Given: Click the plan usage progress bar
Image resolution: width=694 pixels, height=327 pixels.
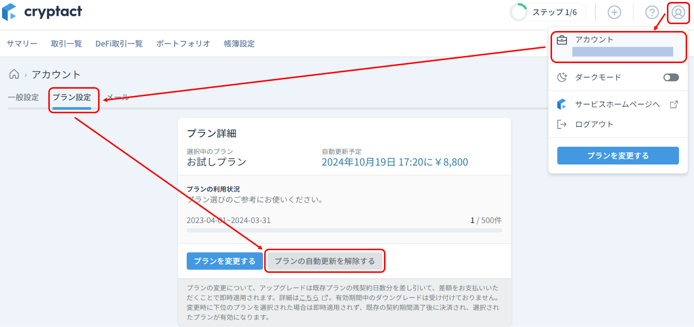Looking at the screenshot, I should [344, 230].
